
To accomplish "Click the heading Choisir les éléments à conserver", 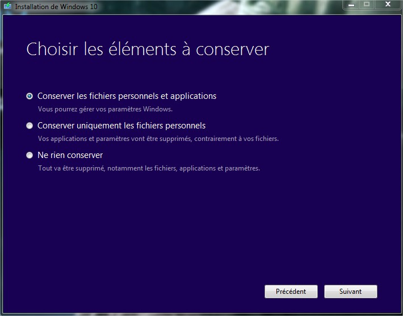I will coord(148,49).
